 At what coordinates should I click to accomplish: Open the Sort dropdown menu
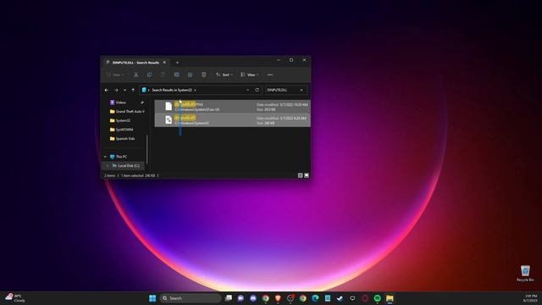(224, 75)
